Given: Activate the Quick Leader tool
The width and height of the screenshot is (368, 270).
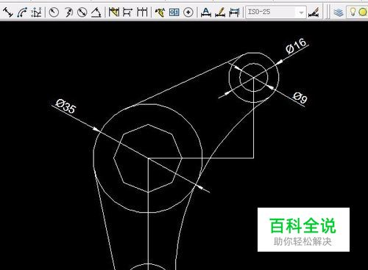Looking at the screenshot, I should pyautogui.click(x=160, y=12).
